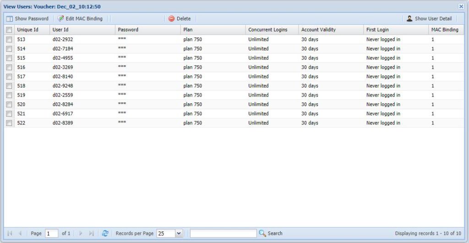Screen dimensions: 469x243
Task: Close the View Users dialog
Action: pos(461,6)
